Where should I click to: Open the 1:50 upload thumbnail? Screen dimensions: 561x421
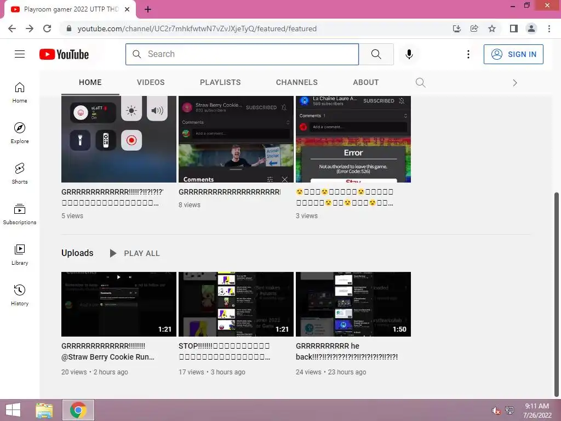(x=353, y=304)
